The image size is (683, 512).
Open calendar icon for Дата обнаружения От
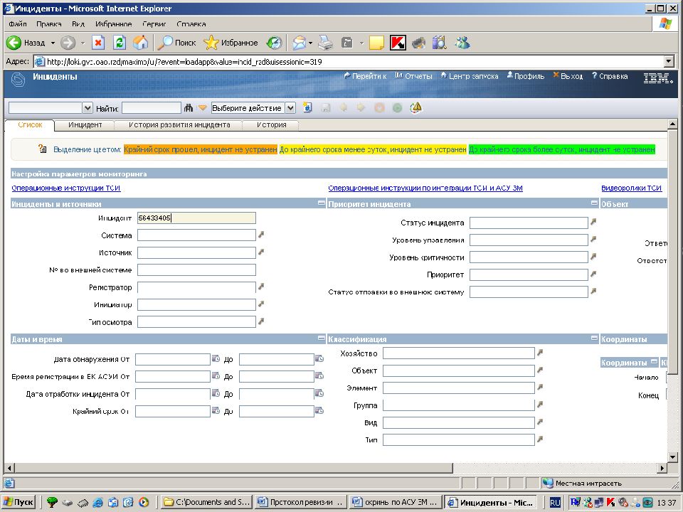click(215, 358)
